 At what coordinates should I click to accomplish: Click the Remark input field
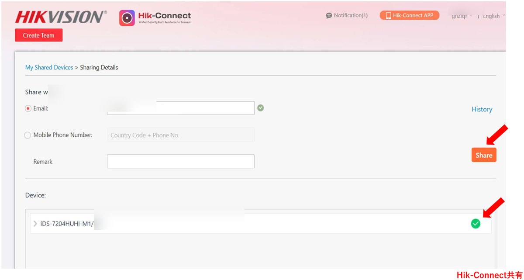pyautogui.click(x=181, y=162)
